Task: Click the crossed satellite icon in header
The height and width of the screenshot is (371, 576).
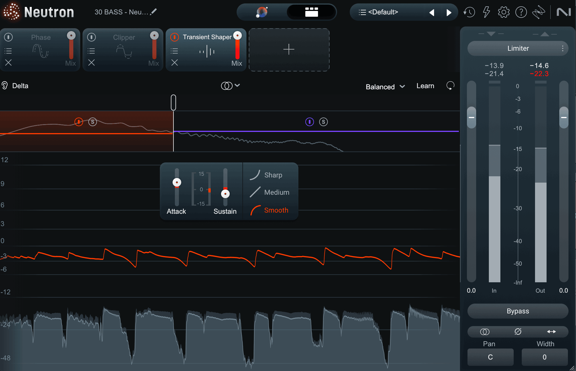Action: pyautogui.click(x=538, y=12)
